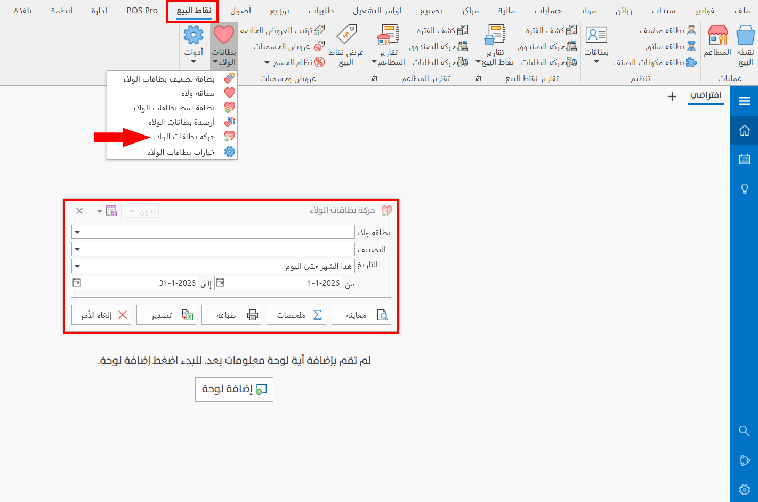
Task: Select حركة بطاقات الولاء menu entry
Action: click(x=172, y=137)
